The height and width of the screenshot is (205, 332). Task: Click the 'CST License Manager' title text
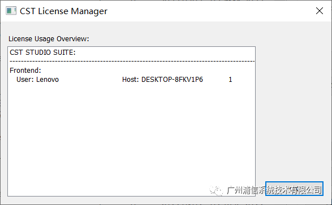tap(63, 11)
